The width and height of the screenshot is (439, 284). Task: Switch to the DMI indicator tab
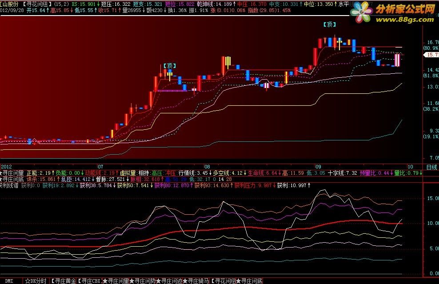pos(9,281)
